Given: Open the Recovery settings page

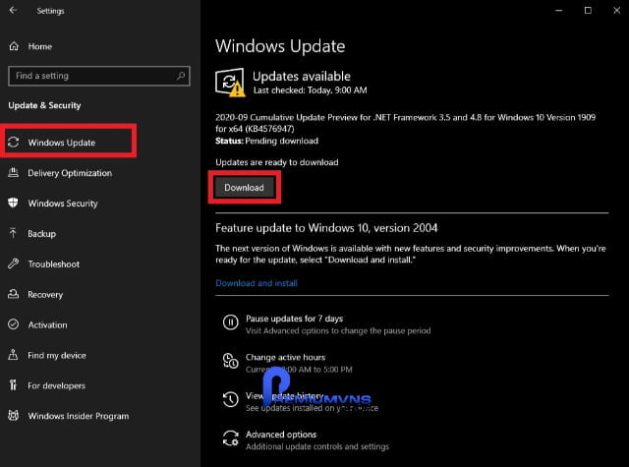Looking at the screenshot, I should [x=45, y=295].
